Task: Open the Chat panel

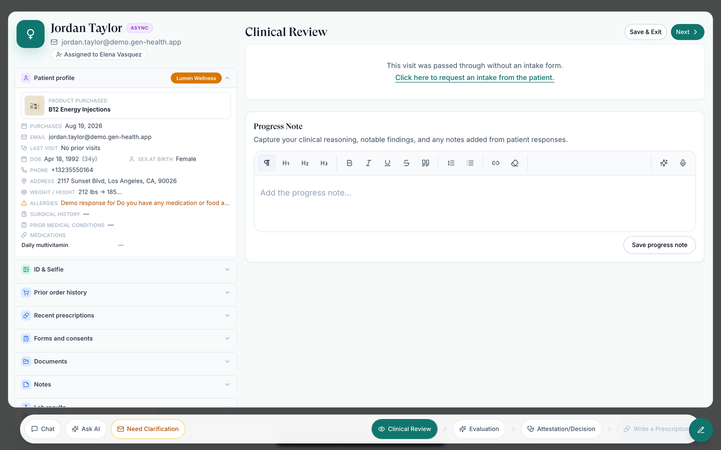Action: pos(43,429)
